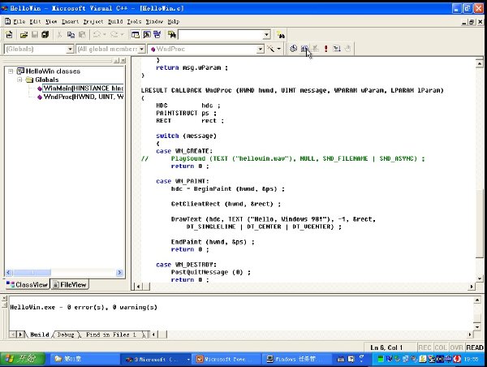Open the Project menu
487x367 pixels.
point(93,21)
